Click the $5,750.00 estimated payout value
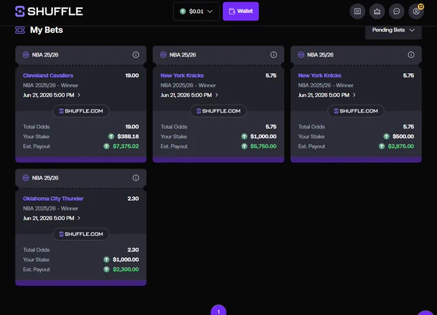The width and height of the screenshot is (437, 315). pyautogui.click(x=263, y=146)
